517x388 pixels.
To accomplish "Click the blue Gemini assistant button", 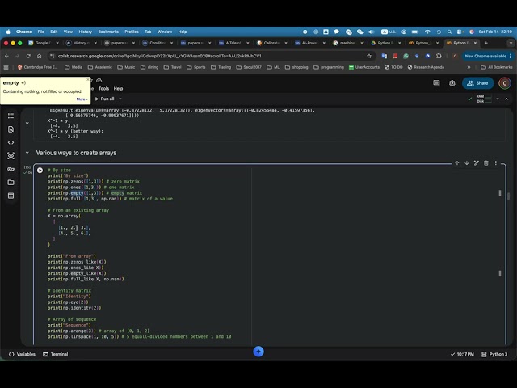I will [x=258, y=352].
